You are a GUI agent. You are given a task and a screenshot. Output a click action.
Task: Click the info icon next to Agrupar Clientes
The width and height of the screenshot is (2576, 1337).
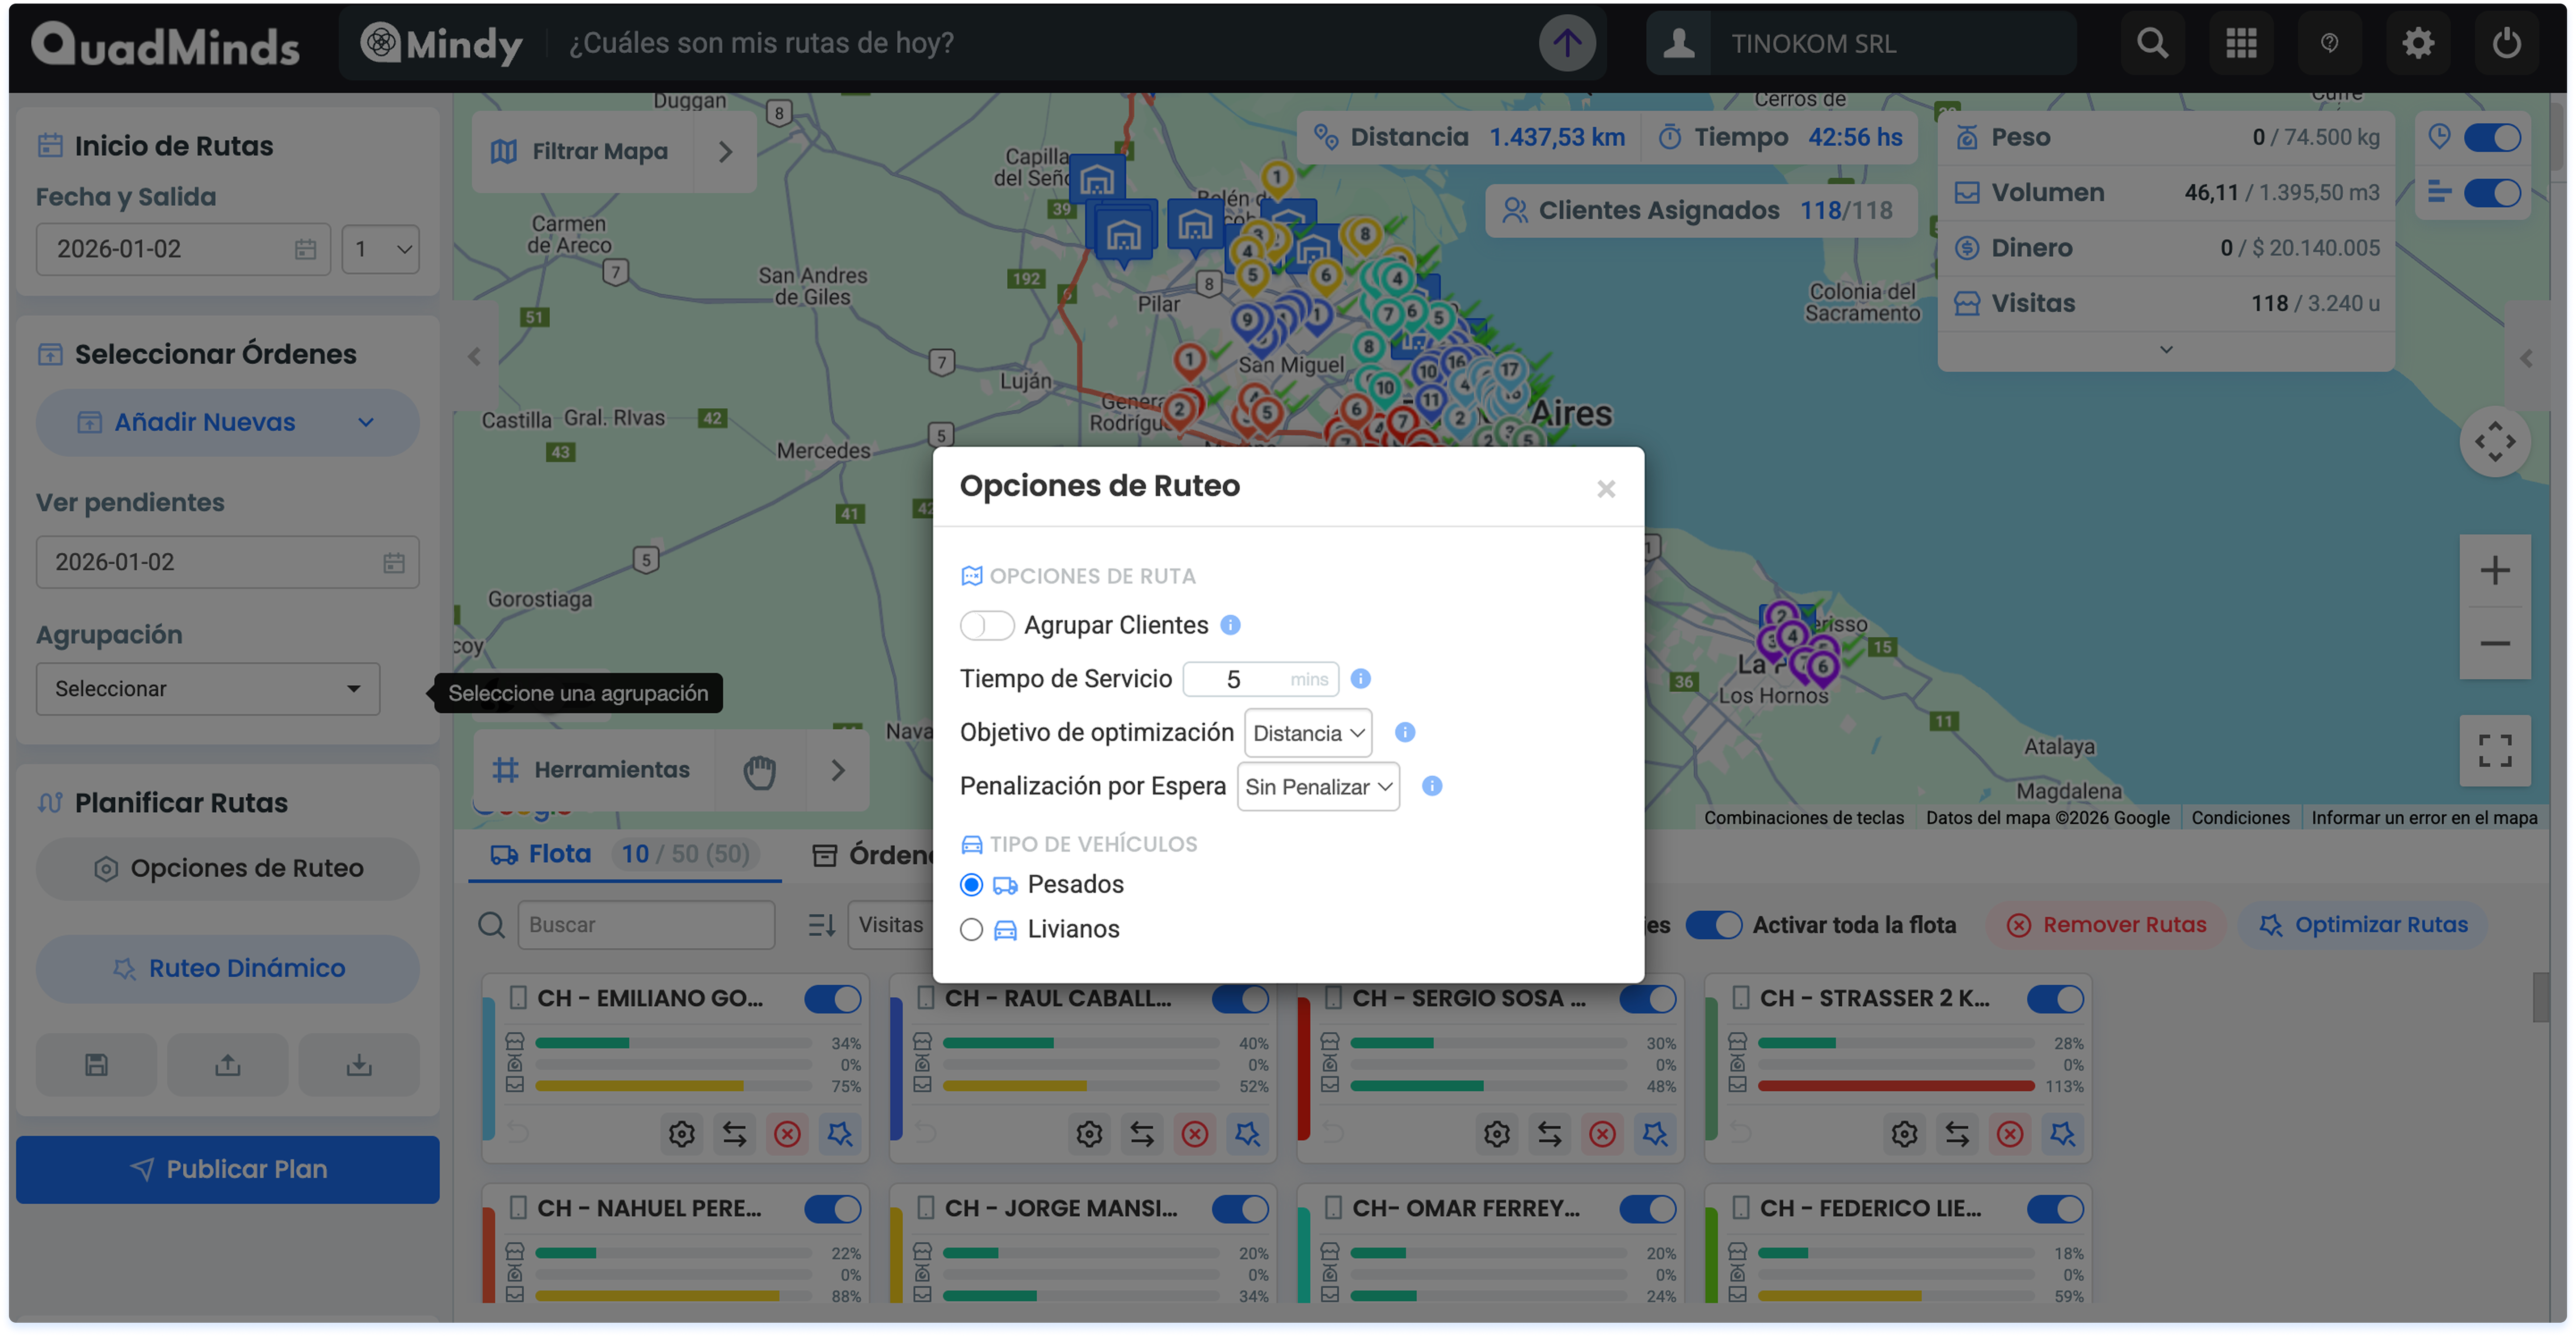1230,625
